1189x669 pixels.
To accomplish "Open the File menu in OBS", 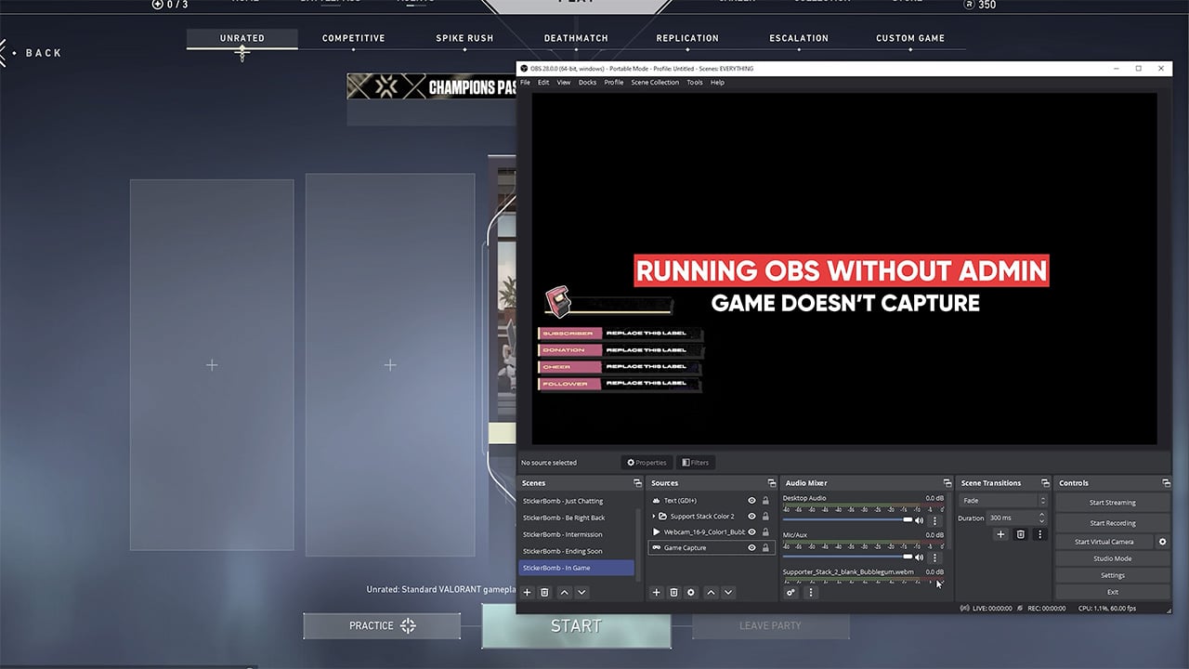I will click(x=525, y=83).
